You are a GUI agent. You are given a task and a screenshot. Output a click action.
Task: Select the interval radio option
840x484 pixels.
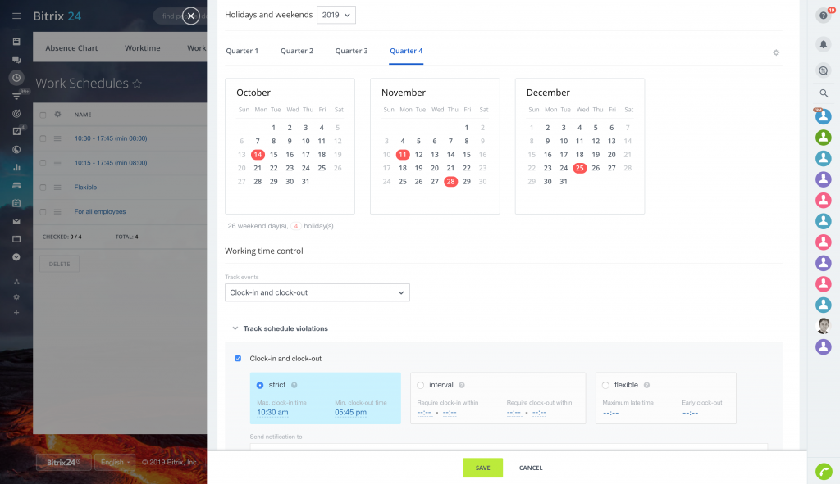[421, 385]
